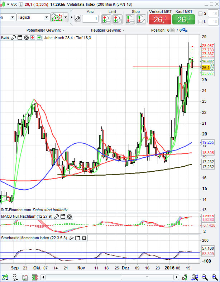Click second Stop order icon
The image size is (220, 282).
point(141,19)
